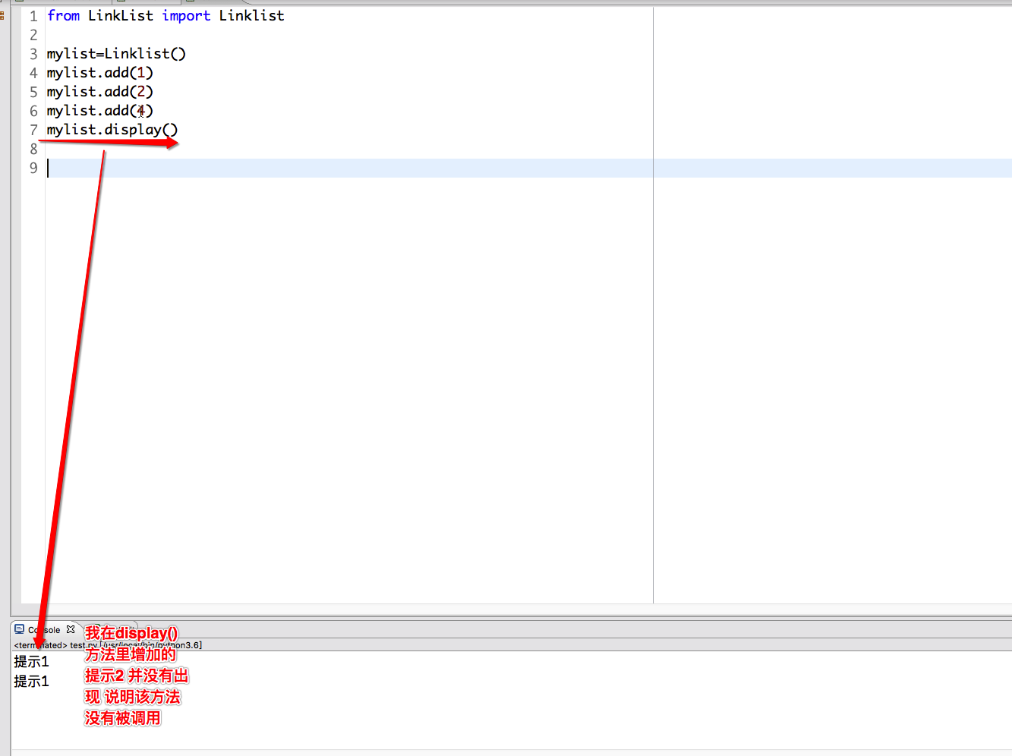Click the 'import' keyword on line 1
This screenshot has width=1012, height=756.
click(186, 16)
